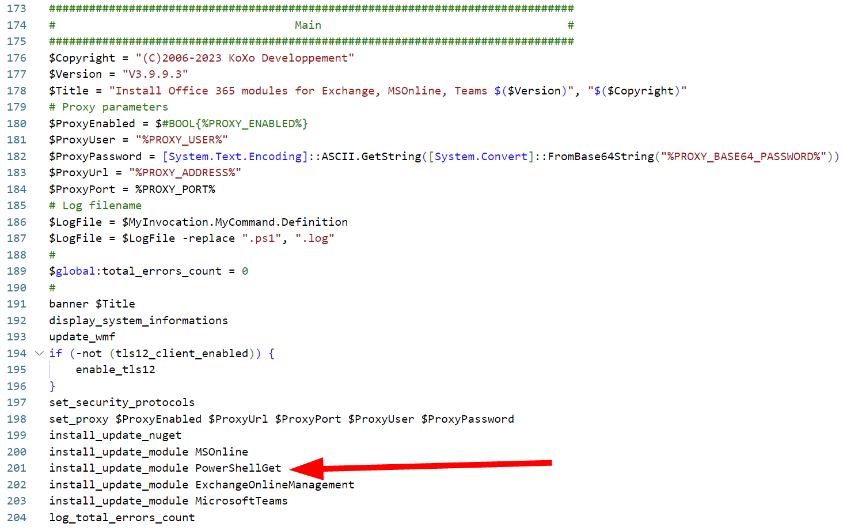Click $global:total_errors_count on line 189
Screen dimensions: 843x531
[x=135, y=271]
